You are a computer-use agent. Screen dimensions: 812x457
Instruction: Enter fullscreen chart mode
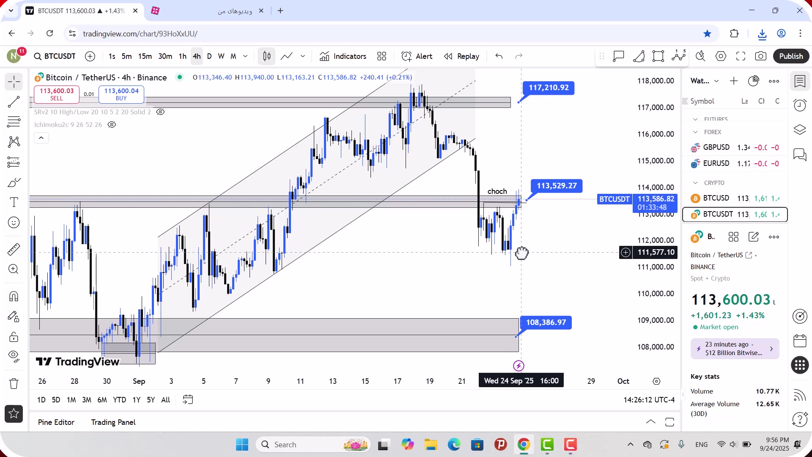pos(741,56)
